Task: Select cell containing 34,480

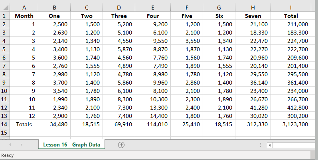Action: [54, 124]
